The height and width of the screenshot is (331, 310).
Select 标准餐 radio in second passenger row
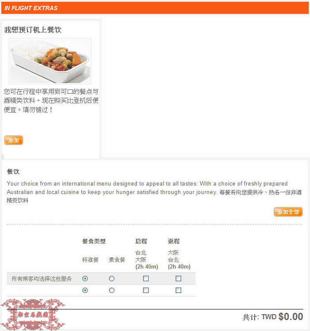85,290
